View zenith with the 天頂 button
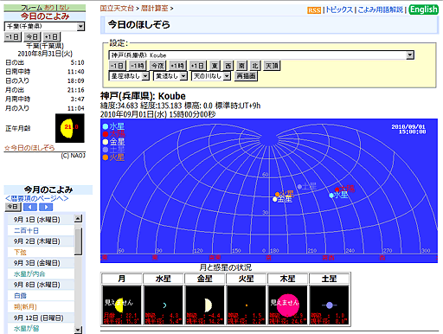The height and width of the screenshot is (334, 443). 272,66
